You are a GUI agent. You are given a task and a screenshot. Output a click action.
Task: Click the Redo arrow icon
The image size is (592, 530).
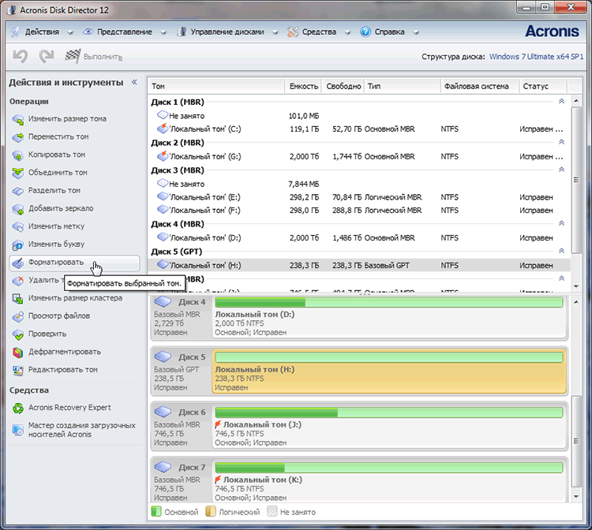[47, 56]
